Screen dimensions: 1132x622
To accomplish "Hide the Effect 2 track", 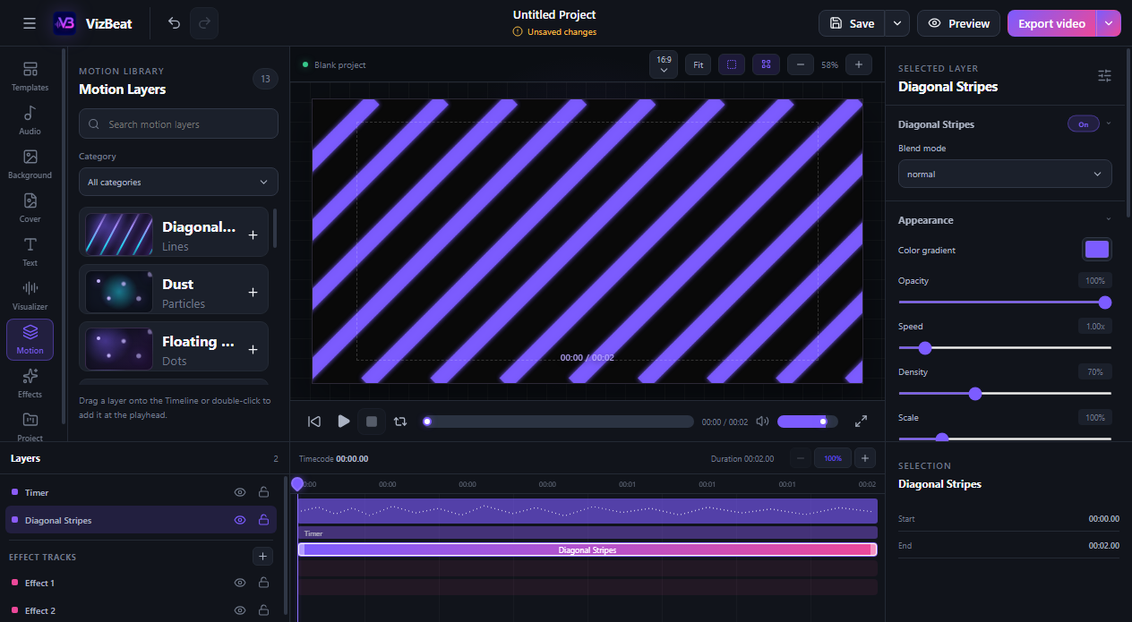I will [240, 610].
